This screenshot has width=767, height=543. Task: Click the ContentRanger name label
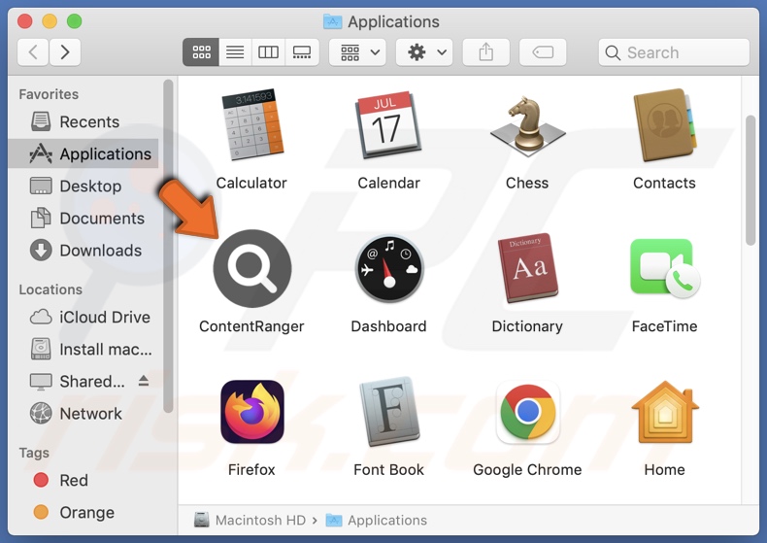(251, 326)
